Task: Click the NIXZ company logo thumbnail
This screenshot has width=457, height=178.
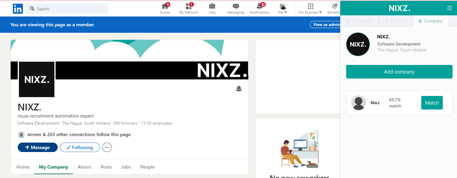Action: [x=37, y=79]
